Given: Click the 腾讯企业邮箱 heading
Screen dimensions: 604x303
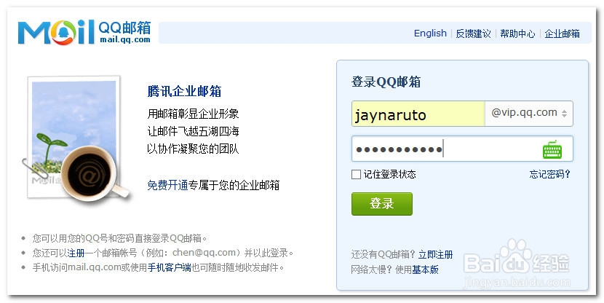Looking at the screenshot, I should 184,91.
